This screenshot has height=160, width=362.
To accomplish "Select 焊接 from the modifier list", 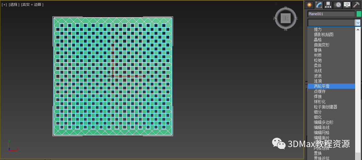I will click(x=331, y=96).
